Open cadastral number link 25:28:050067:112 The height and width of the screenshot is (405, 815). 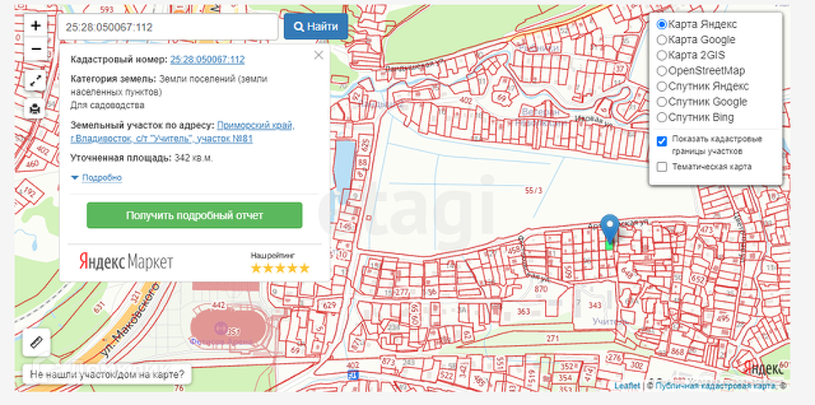(208, 59)
